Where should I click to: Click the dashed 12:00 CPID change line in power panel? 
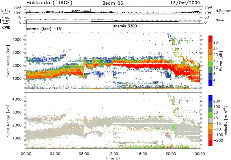113,61
